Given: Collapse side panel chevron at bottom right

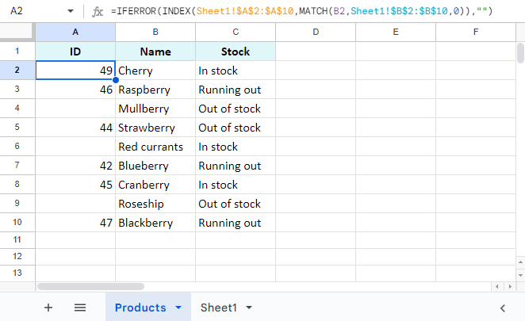Looking at the screenshot, I should (503, 308).
